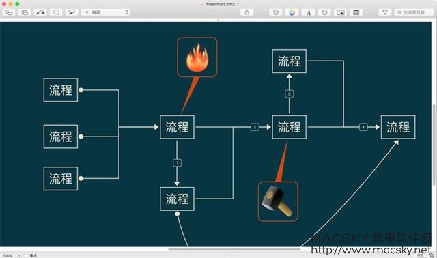Screen dimensions: 437x258
Task: Expand the 自动 layout dropdown
Action: 105,12
